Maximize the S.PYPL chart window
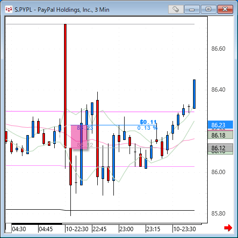 click(x=208, y=9)
